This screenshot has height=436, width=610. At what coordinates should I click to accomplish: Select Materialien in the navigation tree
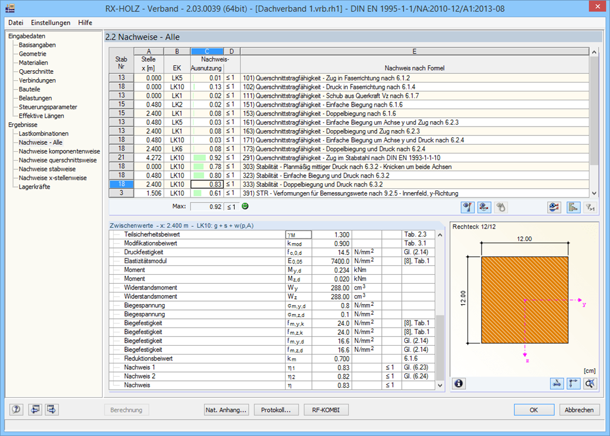tap(33, 63)
